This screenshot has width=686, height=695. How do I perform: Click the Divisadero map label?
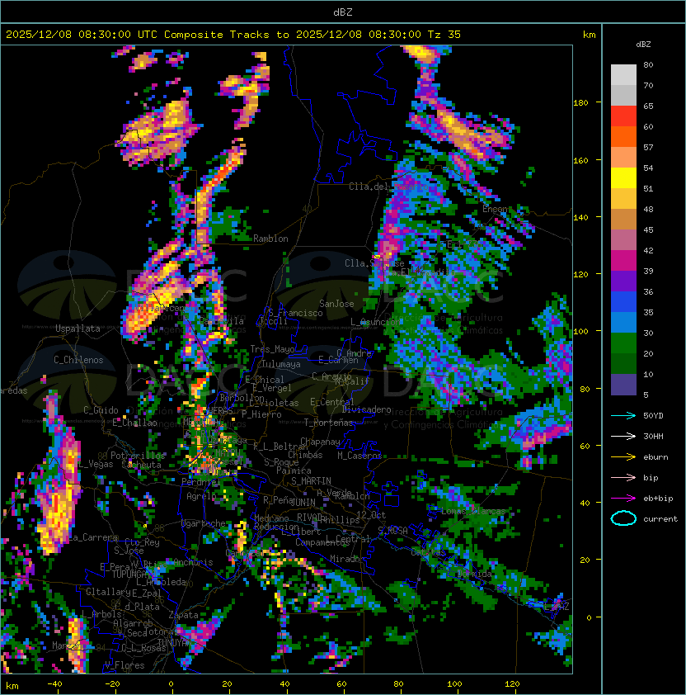366,409
